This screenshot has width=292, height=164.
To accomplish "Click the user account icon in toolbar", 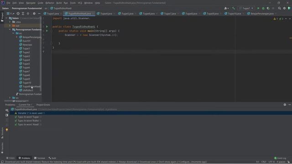I will 226,8.
